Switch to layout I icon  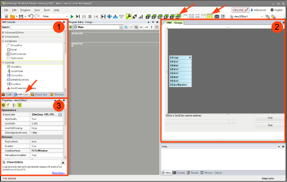148,17
